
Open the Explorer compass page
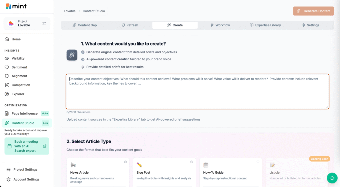point(18,94)
